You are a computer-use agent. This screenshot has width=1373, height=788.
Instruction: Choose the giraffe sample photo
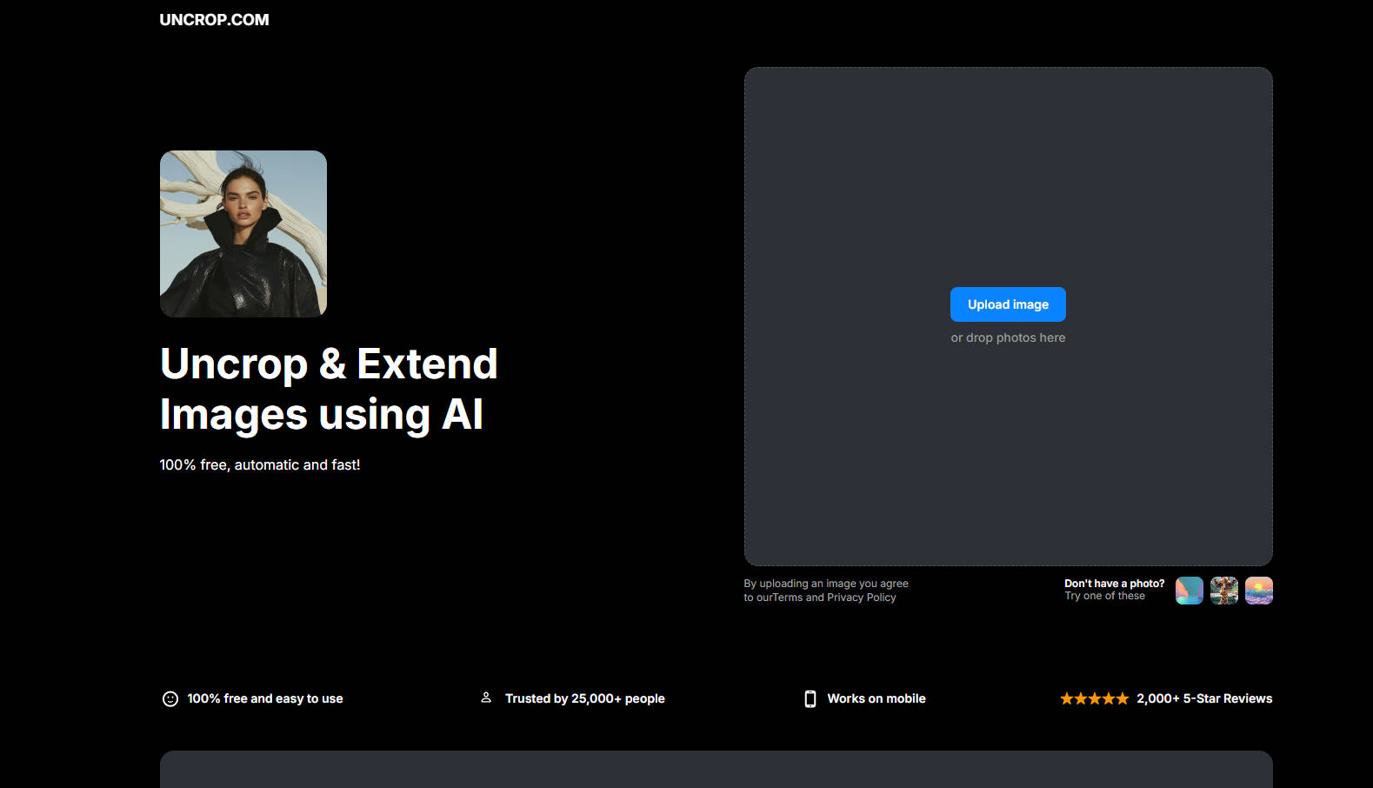[1223, 591]
